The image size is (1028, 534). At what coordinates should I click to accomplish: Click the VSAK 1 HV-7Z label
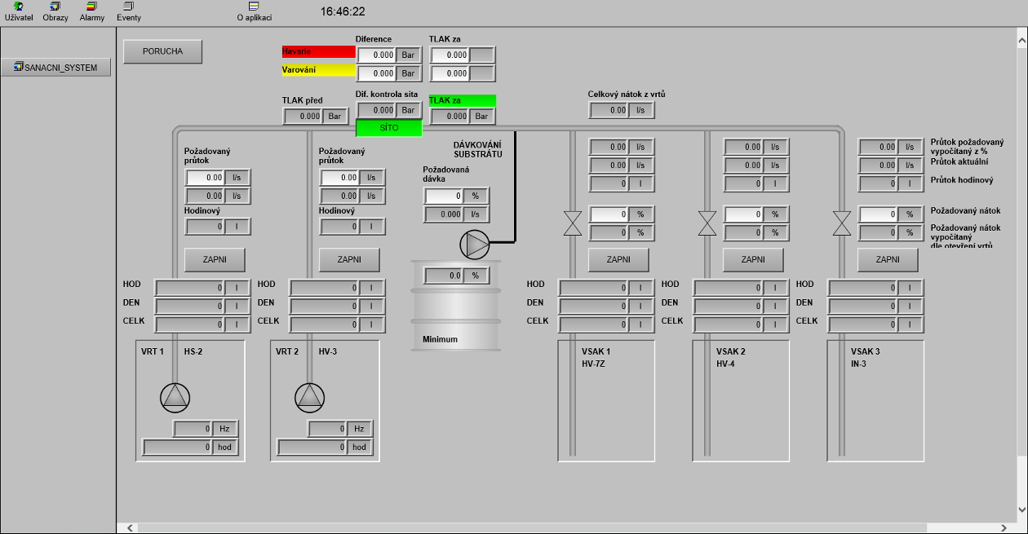coord(596,358)
